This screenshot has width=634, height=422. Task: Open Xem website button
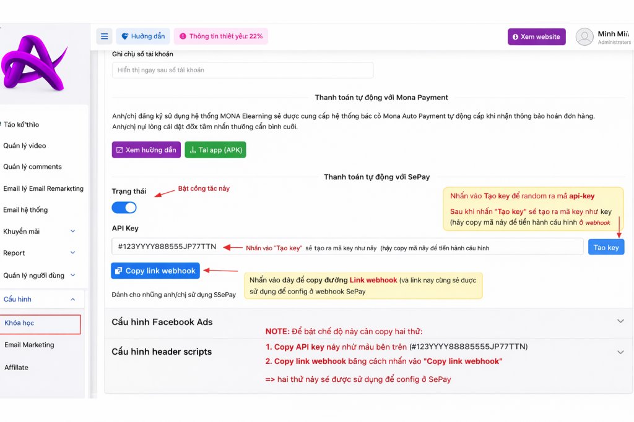[x=536, y=37]
